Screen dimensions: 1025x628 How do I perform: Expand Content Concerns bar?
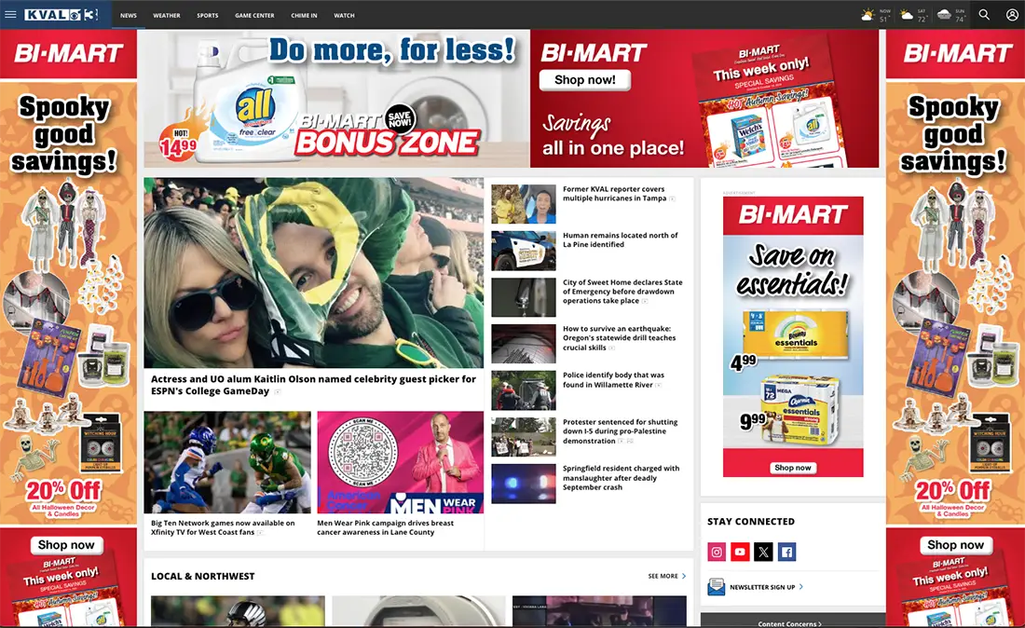(793, 621)
